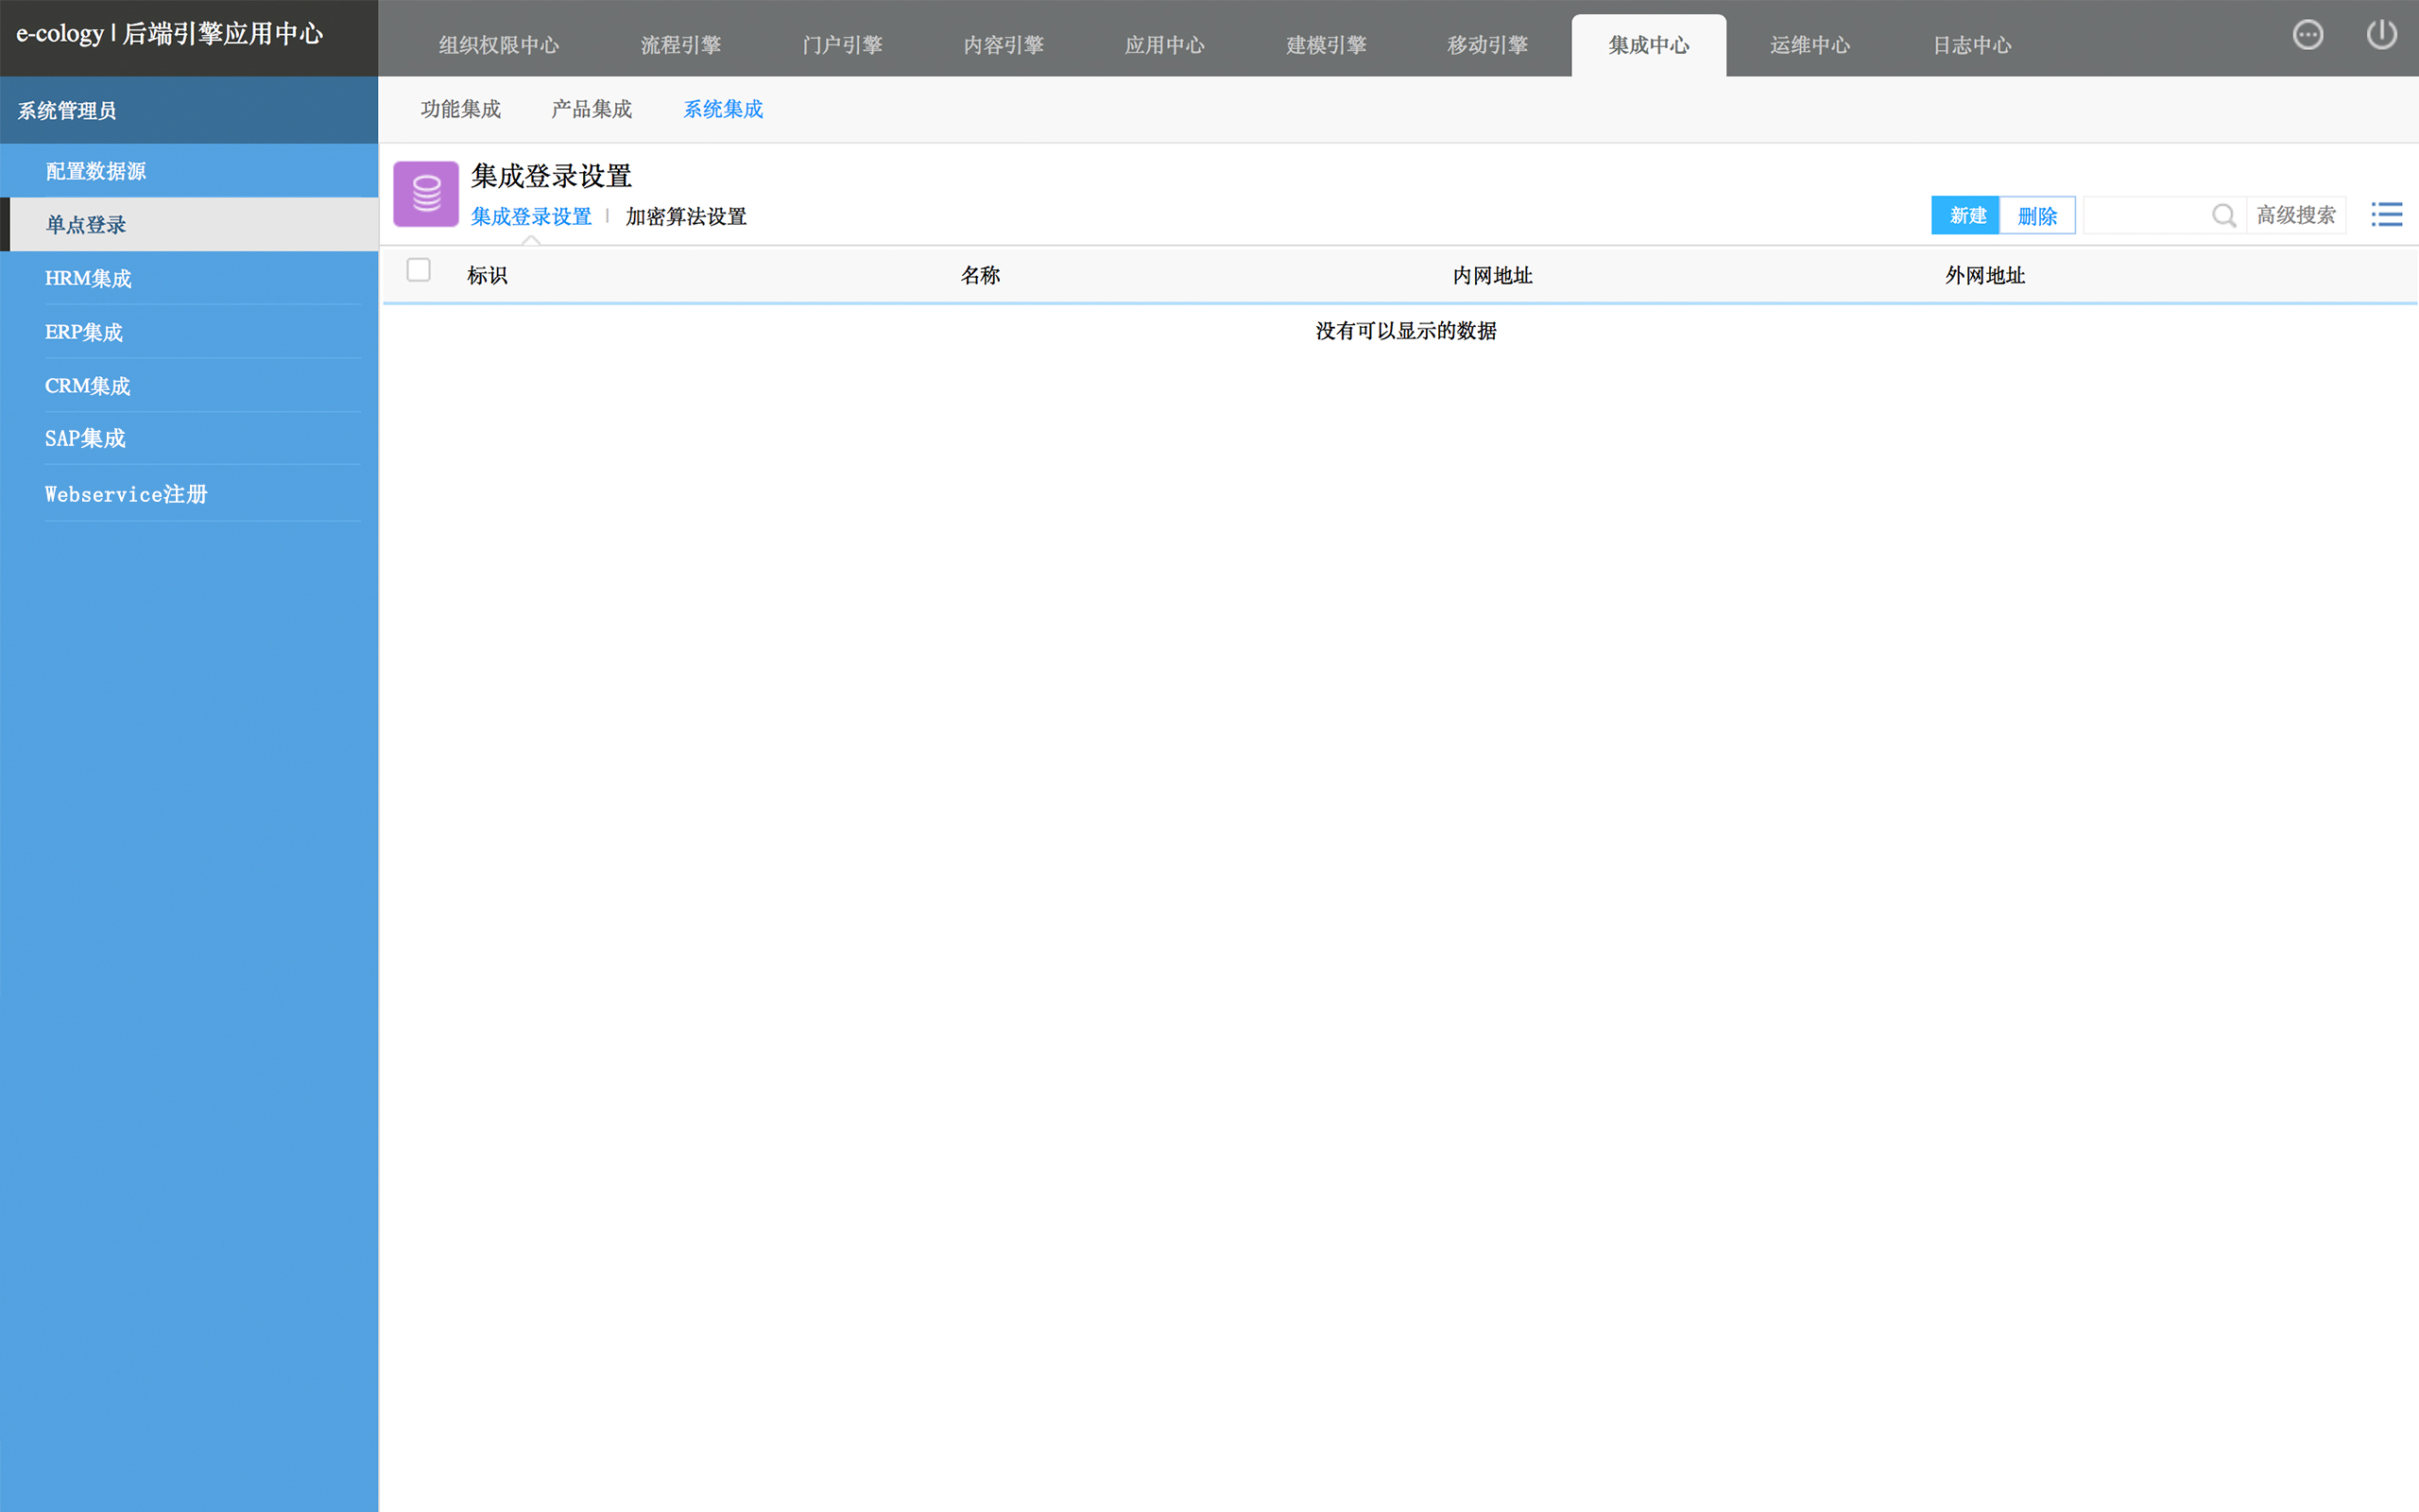Click the purple database icon
Screen dimensions: 2419x1512
426,194
